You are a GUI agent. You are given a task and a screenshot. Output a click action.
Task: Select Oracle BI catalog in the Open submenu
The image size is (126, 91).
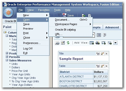pyautogui.click(x=71, y=30)
